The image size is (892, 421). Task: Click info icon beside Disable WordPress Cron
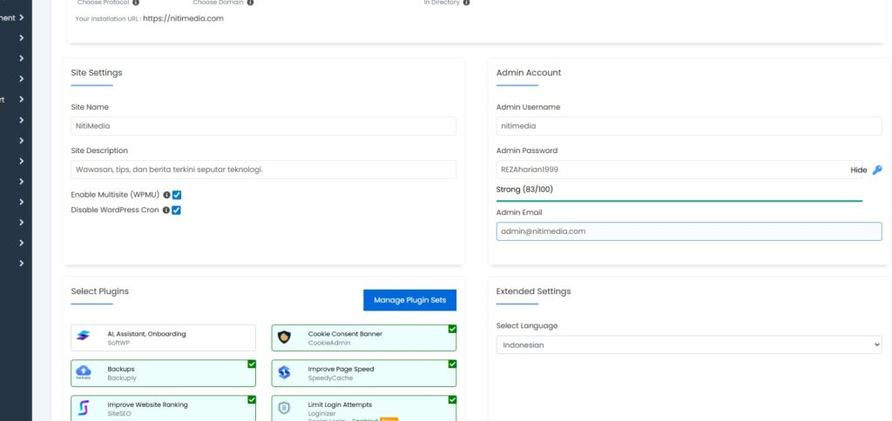coord(166,210)
